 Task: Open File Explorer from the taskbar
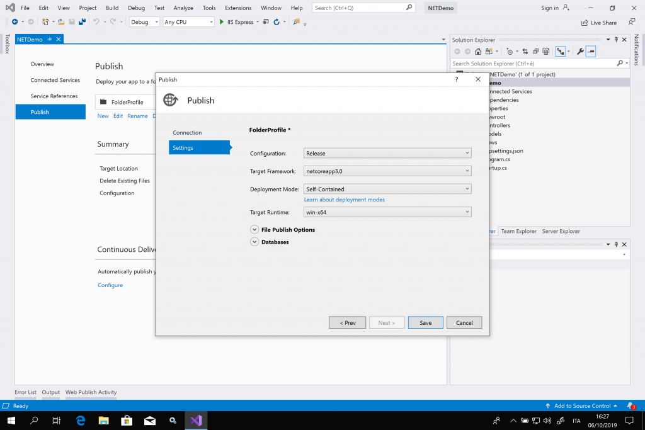pos(104,420)
